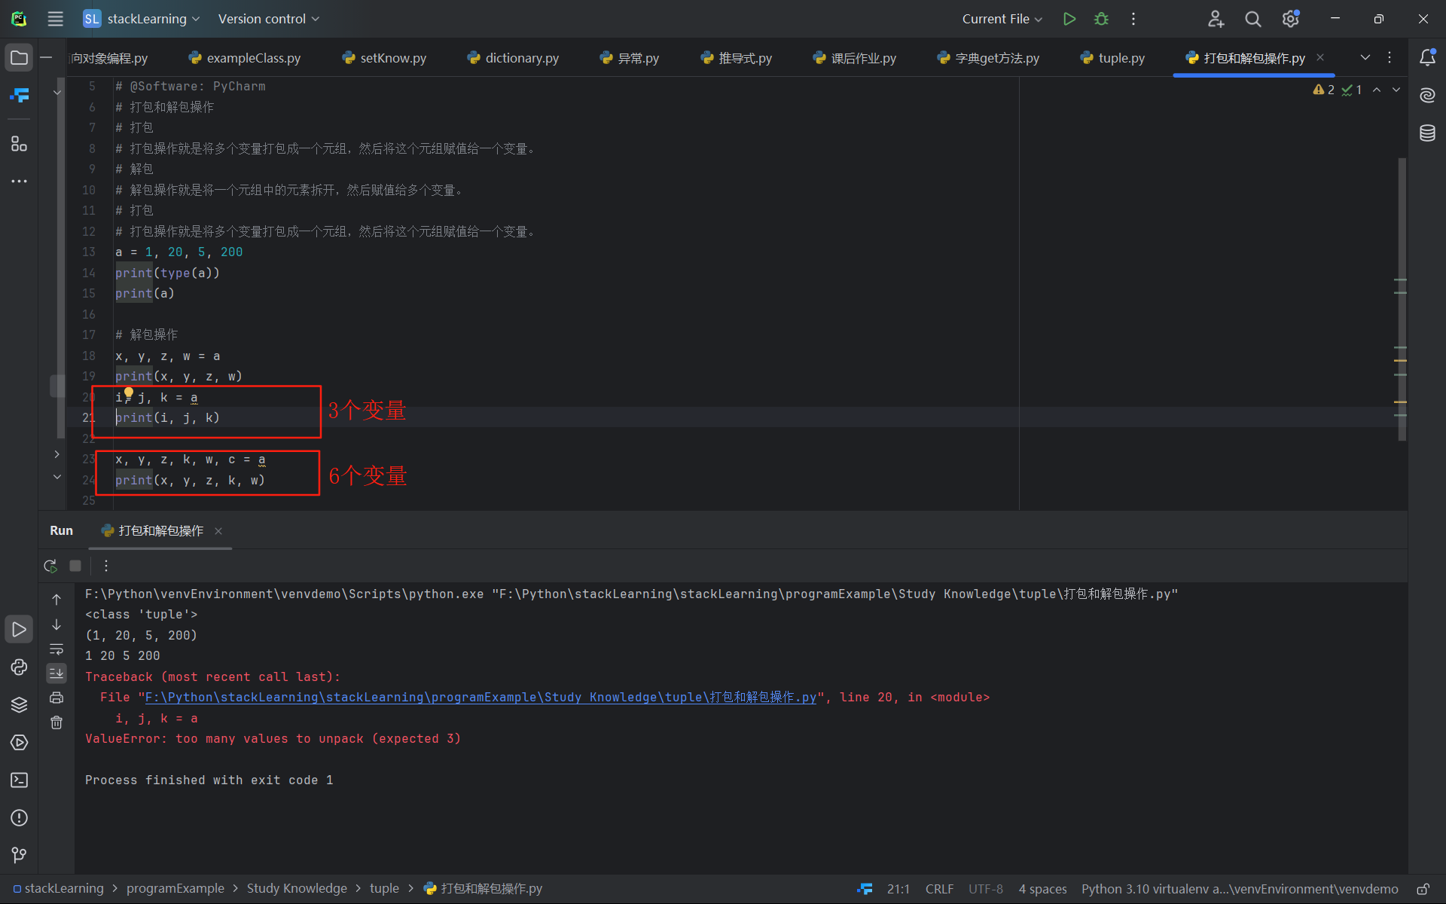This screenshot has height=904, width=1446.
Task: Toggle file read-only lock in status bar
Action: (1423, 889)
